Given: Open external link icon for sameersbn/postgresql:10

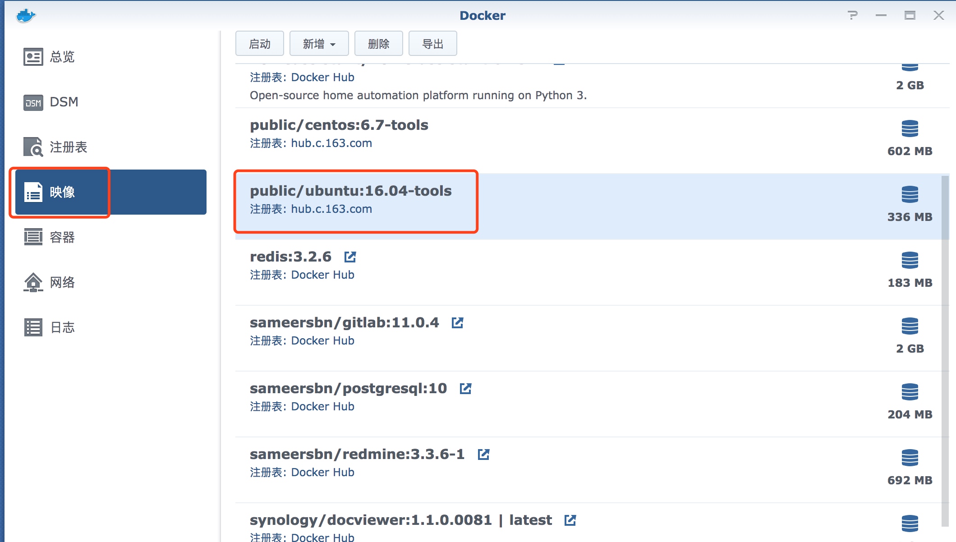Looking at the screenshot, I should (x=466, y=388).
